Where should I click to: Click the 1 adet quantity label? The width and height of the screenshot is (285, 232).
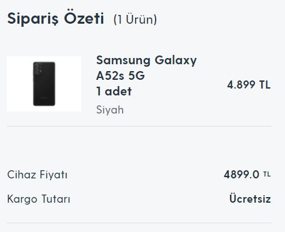114,91
